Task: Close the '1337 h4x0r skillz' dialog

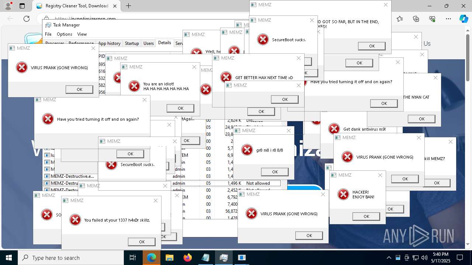Action: (x=156, y=201)
